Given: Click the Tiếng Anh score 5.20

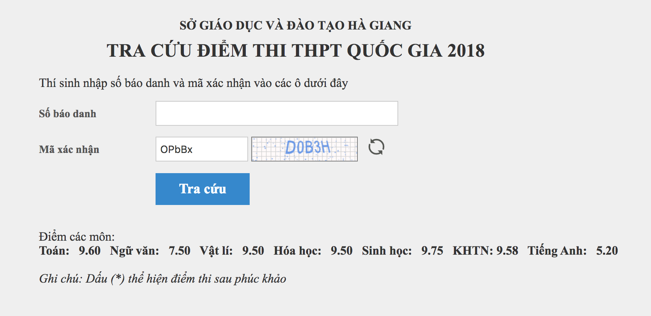Looking at the screenshot, I should click(607, 251).
